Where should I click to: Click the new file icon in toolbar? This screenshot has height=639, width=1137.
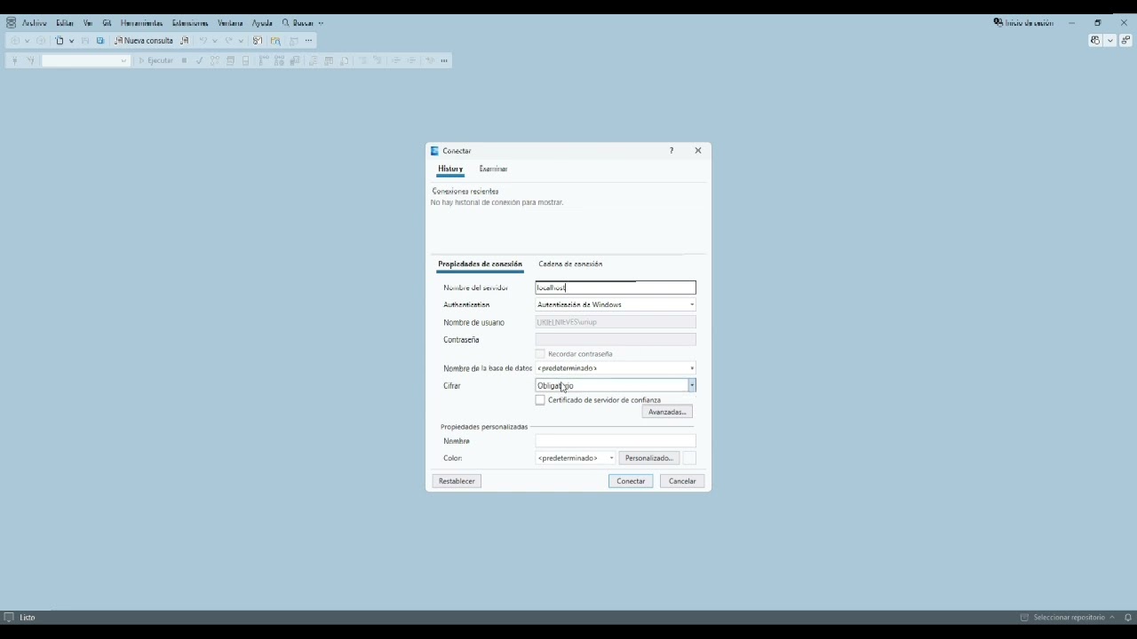[60, 41]
